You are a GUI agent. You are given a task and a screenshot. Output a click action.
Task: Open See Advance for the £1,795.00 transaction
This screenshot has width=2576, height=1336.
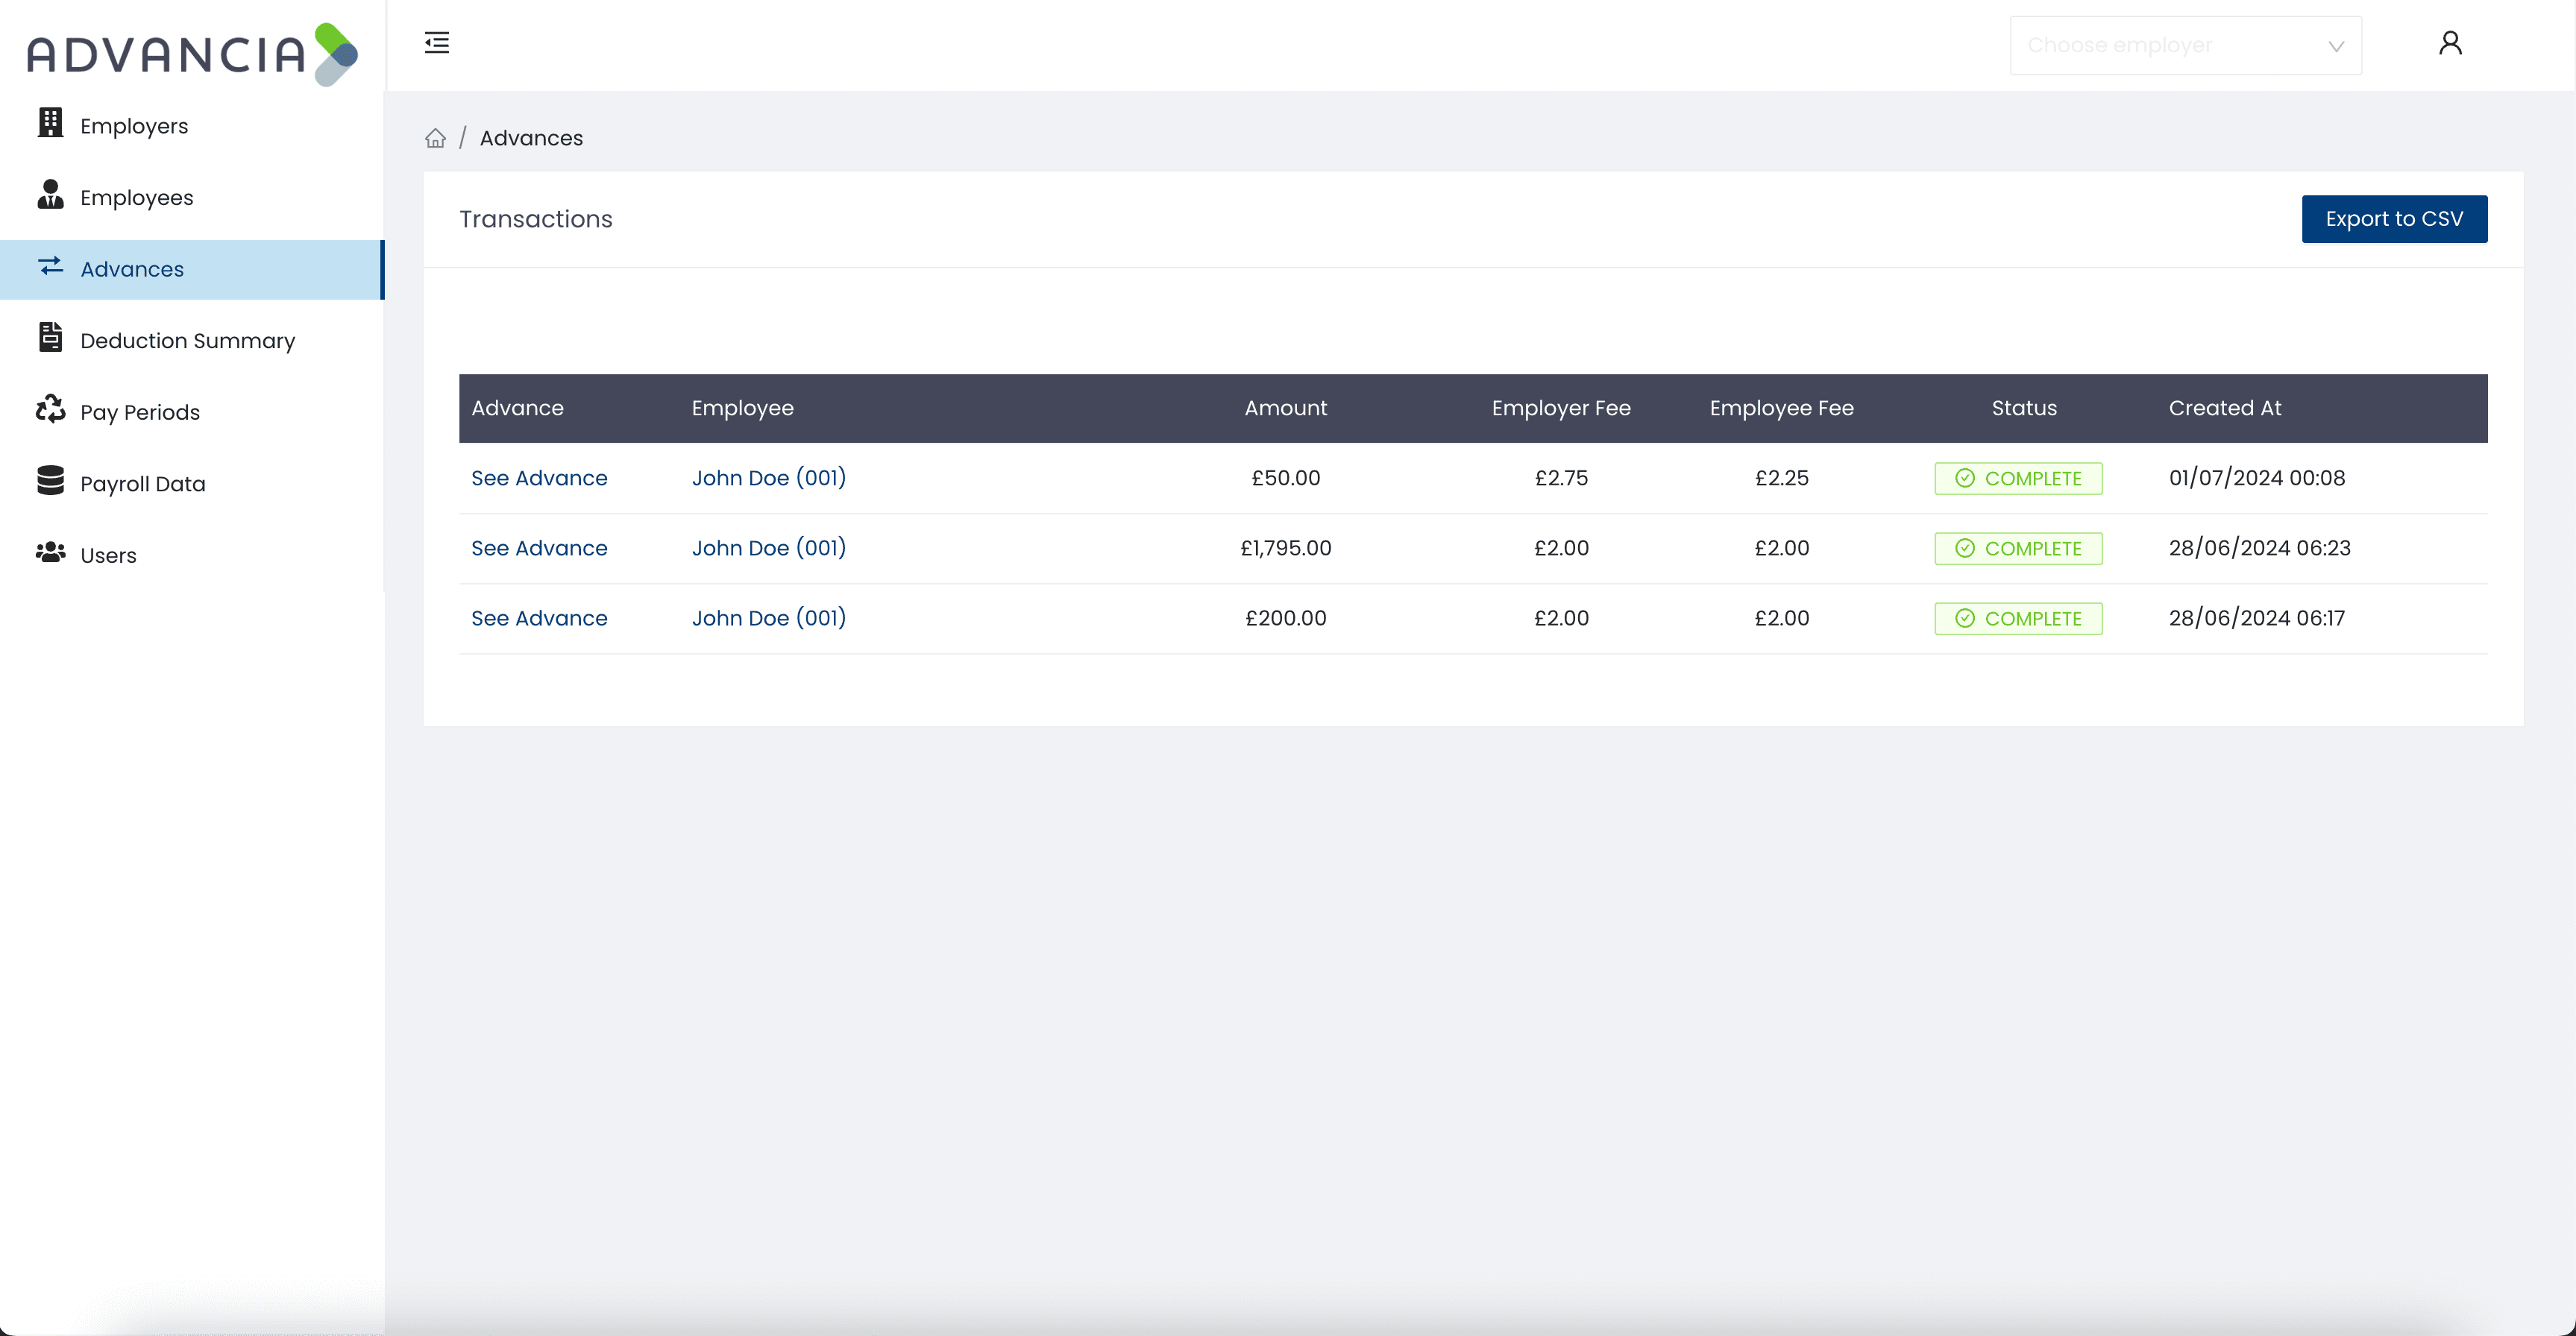point(539,548)
